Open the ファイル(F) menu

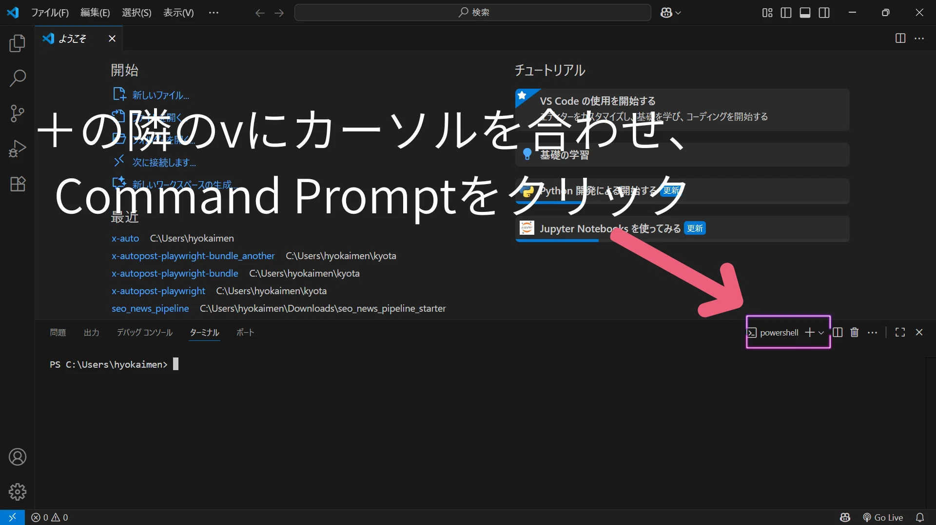click(x=50, y=13)
